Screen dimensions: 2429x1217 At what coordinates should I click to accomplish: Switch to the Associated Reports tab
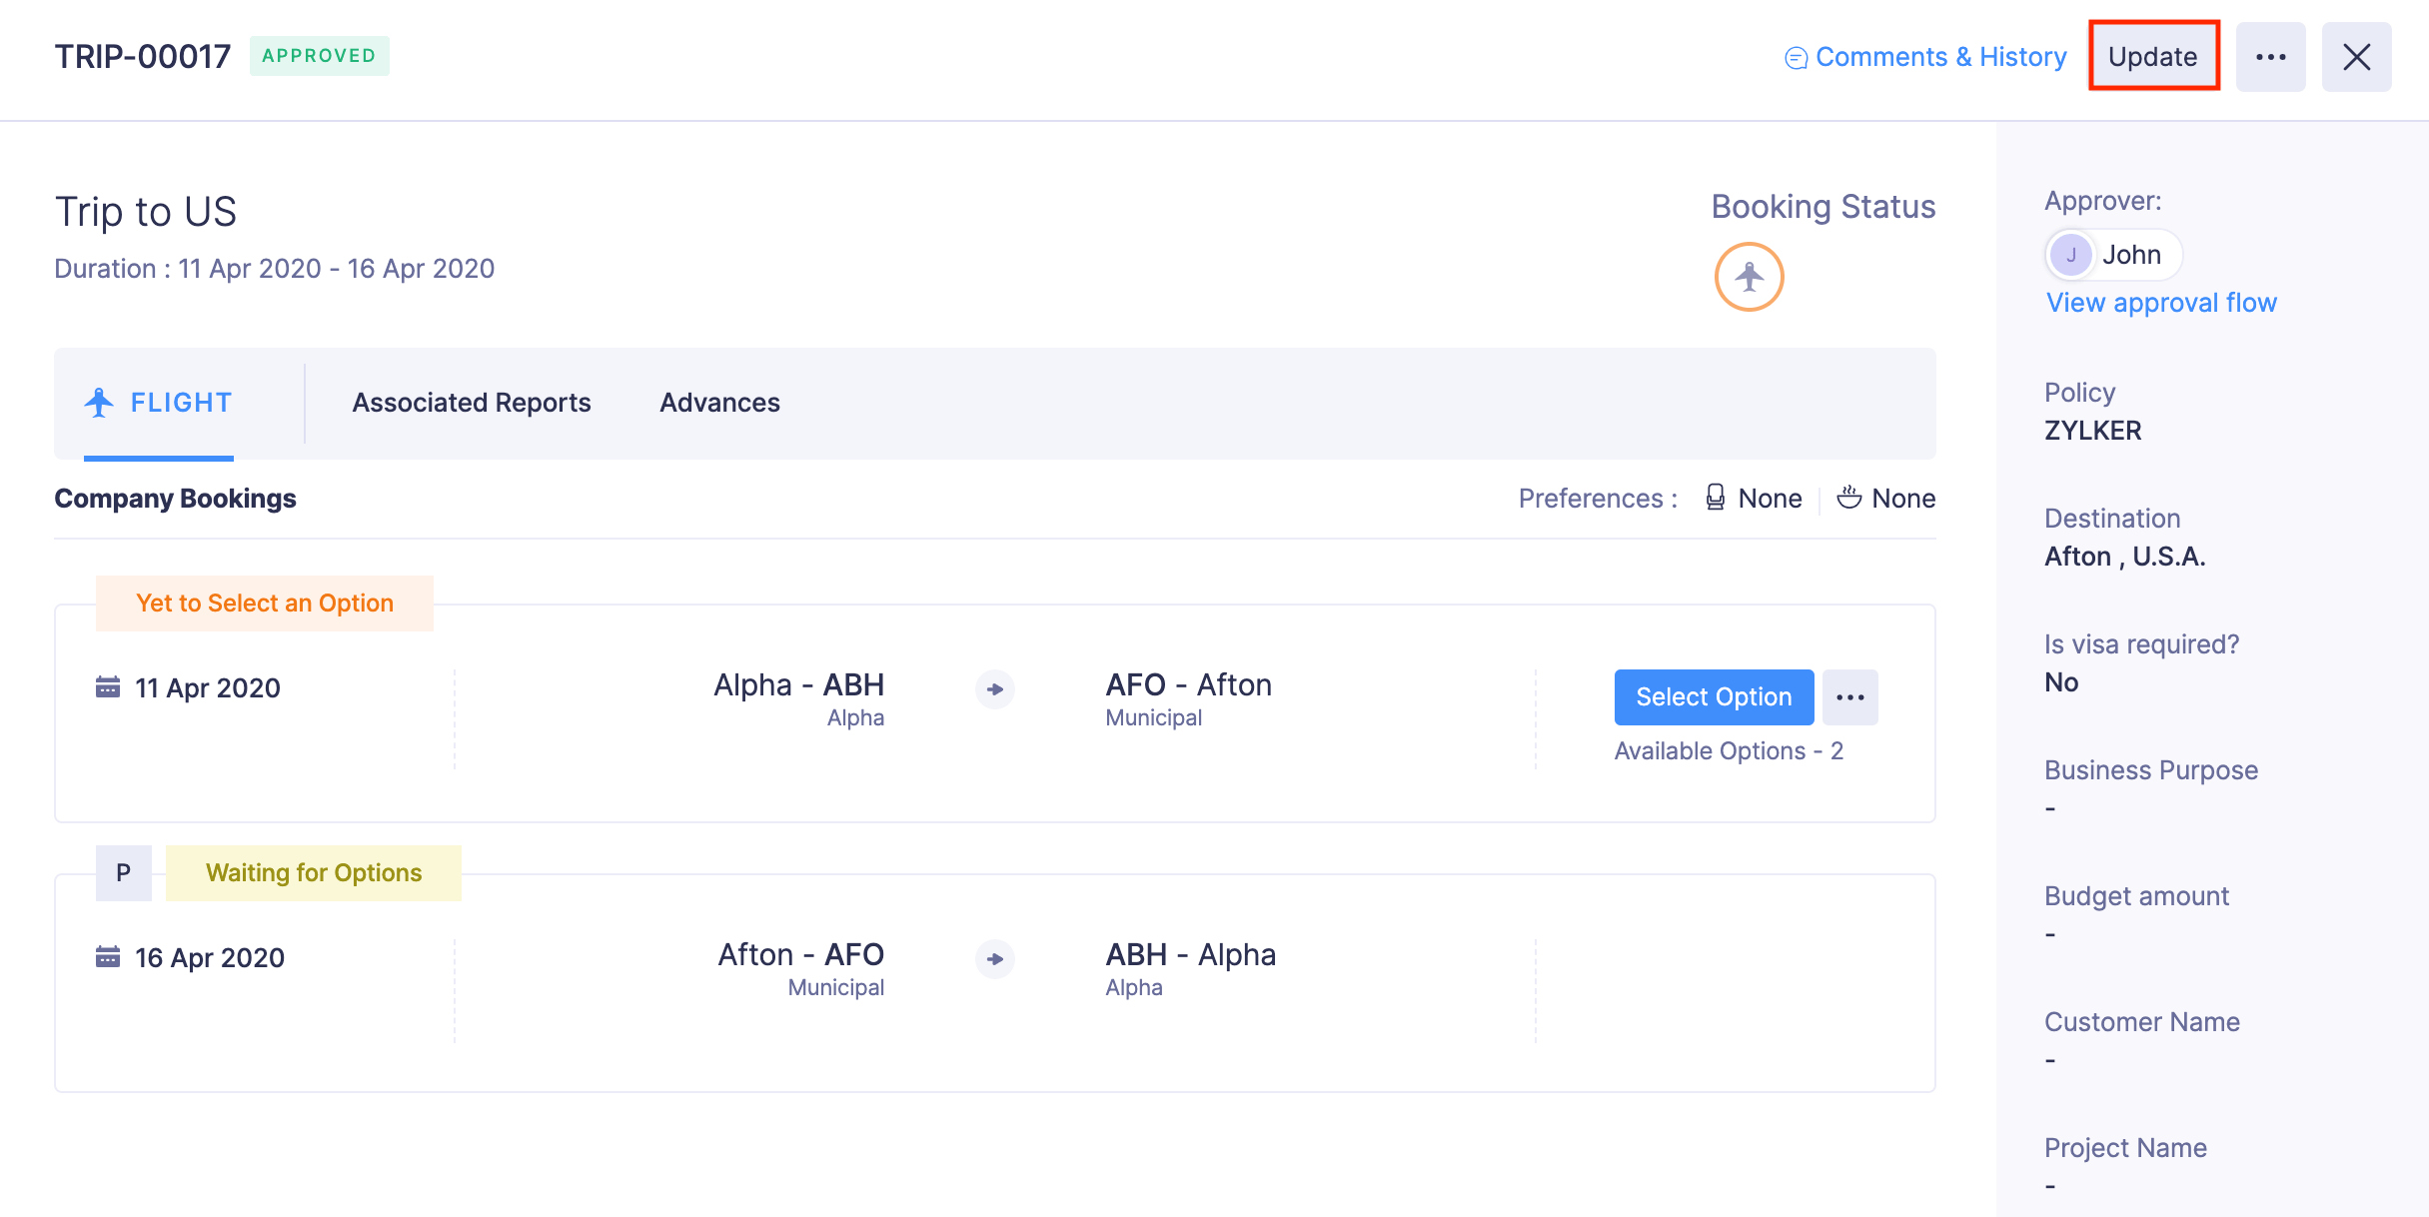coord(472,403)
